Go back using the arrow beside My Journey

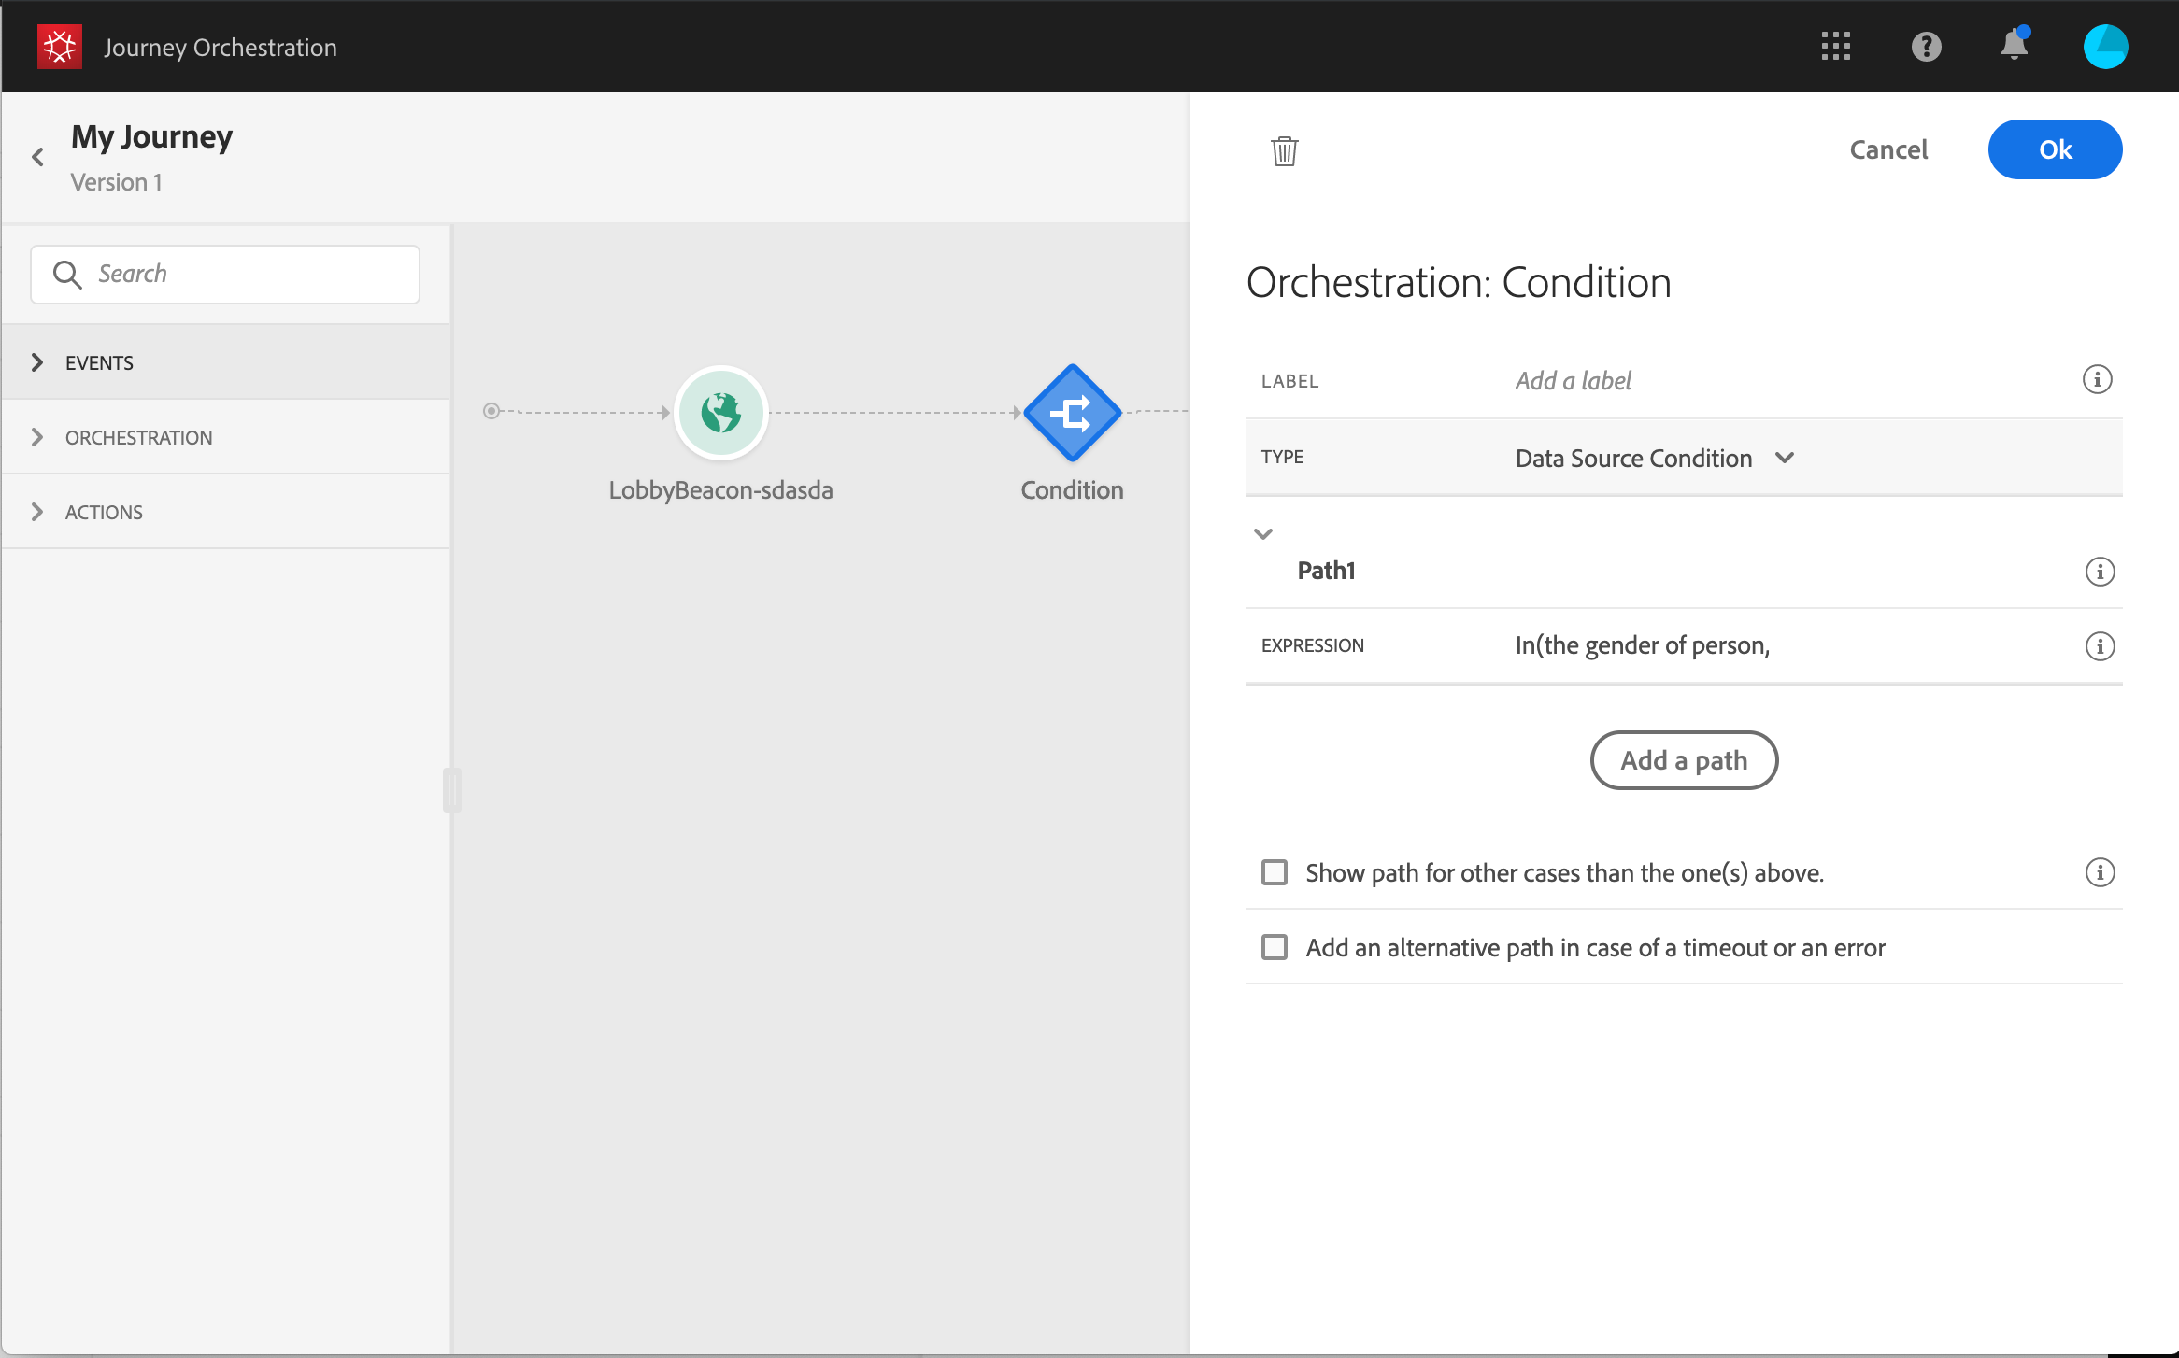[38, 157]
